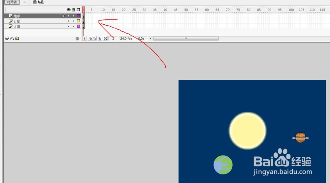Image resolution: width=330 pixels, height=183 pixels.
Task: Enable the onion skin outlines icon
Action: tap(95, 39)
